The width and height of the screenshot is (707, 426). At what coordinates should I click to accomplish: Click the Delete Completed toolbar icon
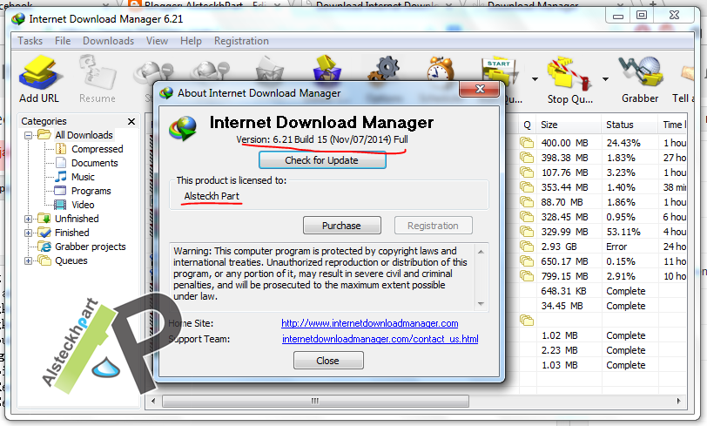(x=327, y=68)
